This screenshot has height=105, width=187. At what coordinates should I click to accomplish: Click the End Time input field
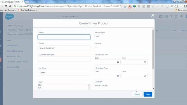(x=134, y=76)
